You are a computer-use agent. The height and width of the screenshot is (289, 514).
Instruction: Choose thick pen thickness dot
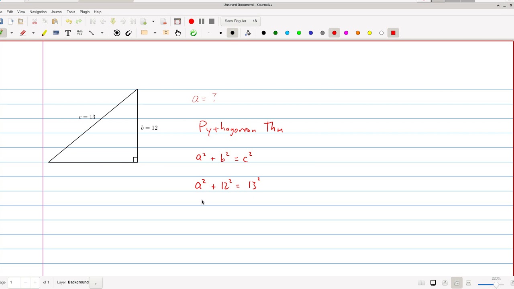(x=233, y=33)
